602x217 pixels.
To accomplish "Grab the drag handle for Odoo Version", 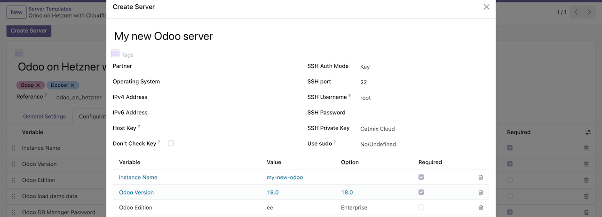I will click(13, 164).
